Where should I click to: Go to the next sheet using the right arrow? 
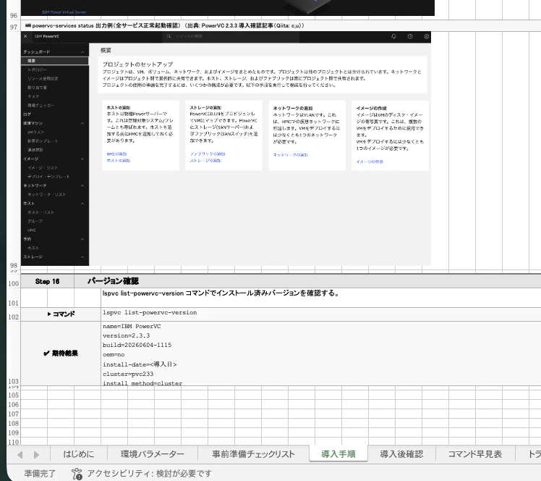click(x=36, y=455)
